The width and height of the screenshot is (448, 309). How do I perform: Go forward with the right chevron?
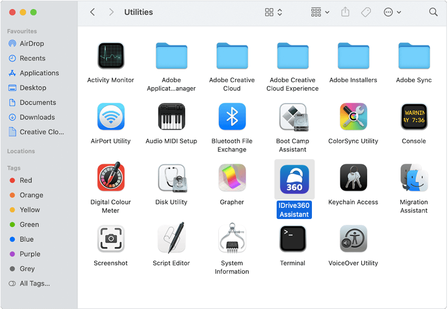111,12
